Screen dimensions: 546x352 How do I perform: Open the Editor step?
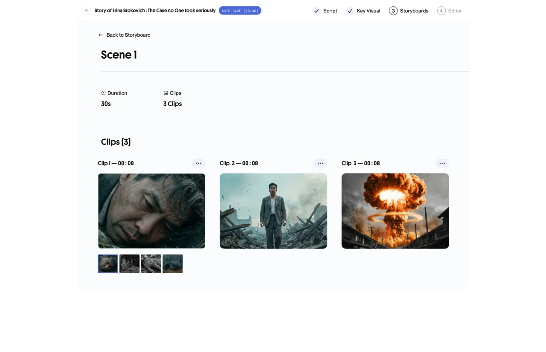450,11
